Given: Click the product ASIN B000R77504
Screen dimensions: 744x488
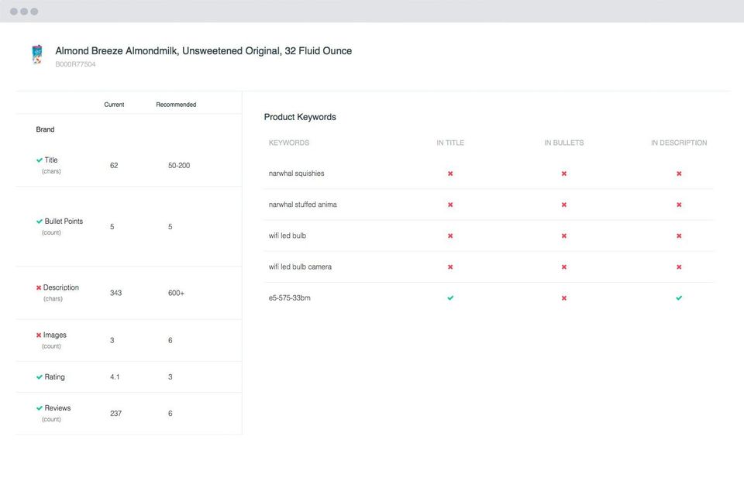Looking at the screenshot, I should click(75, 64).
